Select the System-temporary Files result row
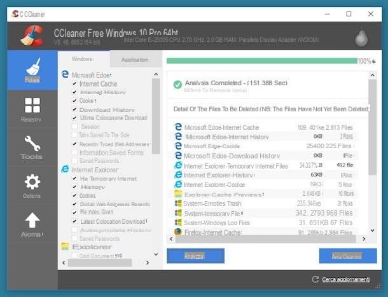The image size is (388, 297). coord(264,213)
